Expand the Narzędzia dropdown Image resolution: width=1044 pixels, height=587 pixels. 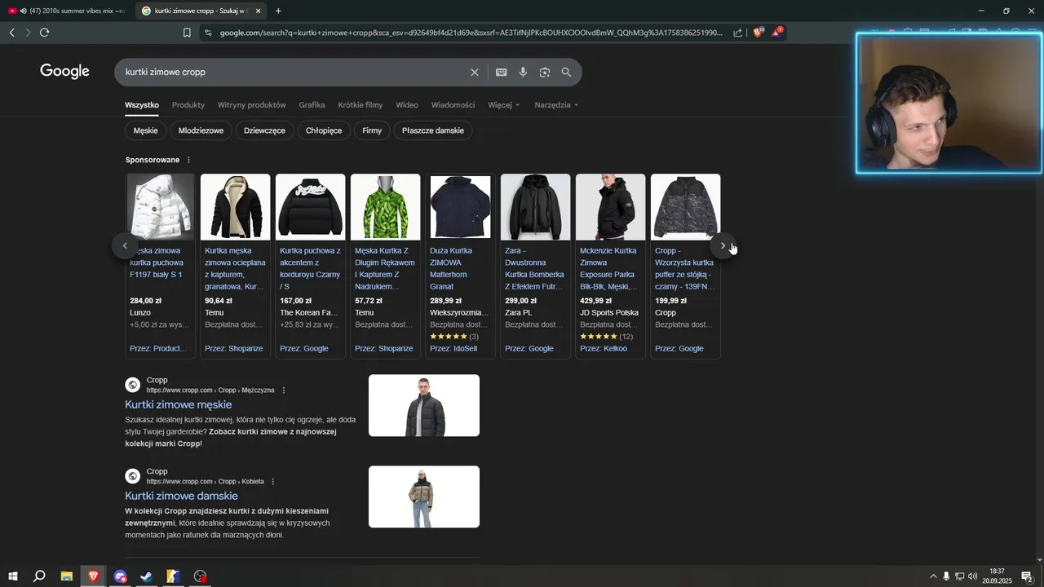(556, 105)
